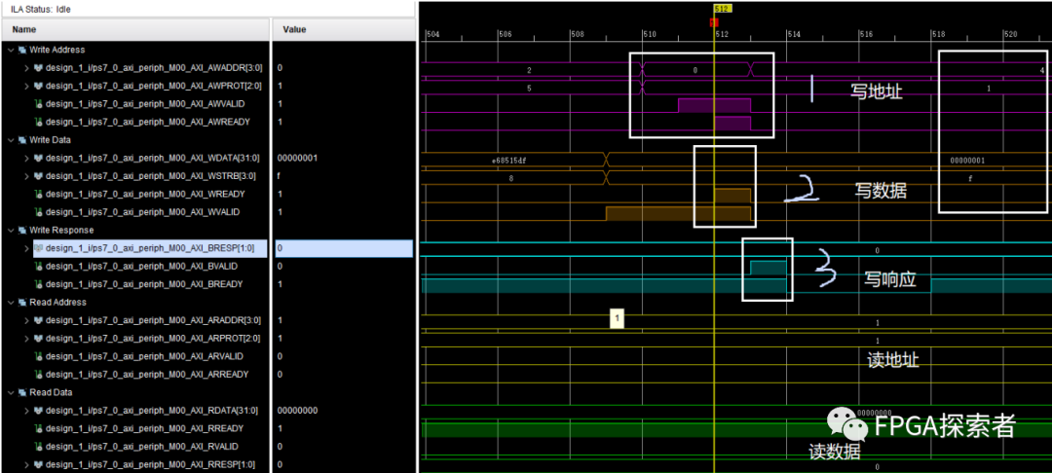Select the M00_AXI_BVALID signal name

(141, 266)
